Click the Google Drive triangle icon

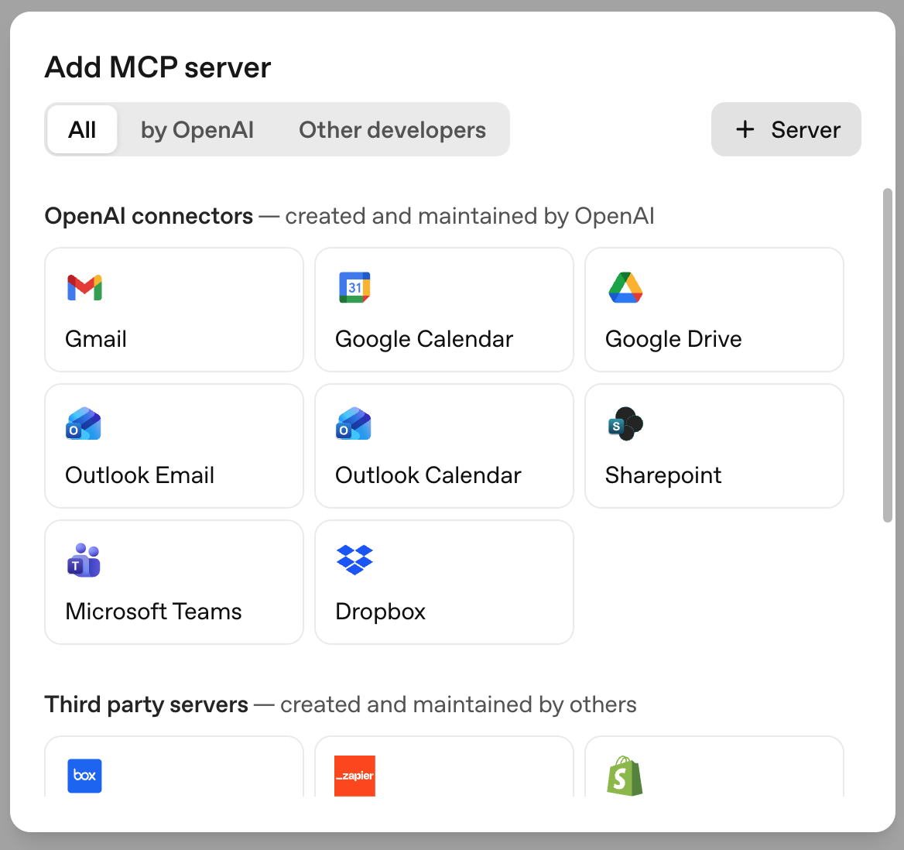tap(625, 287)
